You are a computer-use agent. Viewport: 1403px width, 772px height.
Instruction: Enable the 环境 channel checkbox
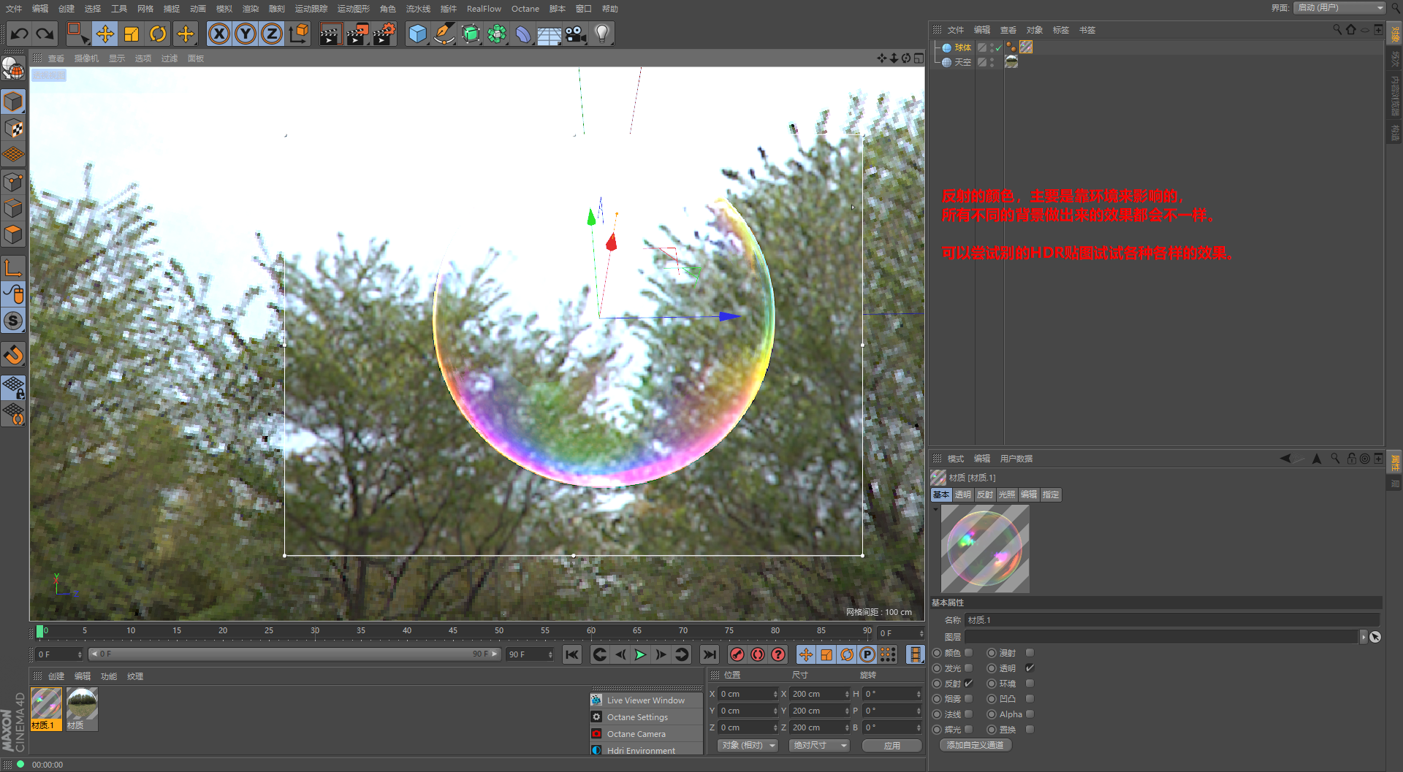[1030, 684]
